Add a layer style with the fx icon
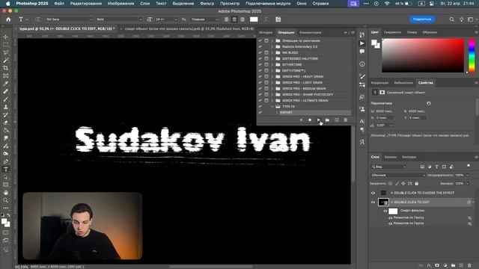Viewport: 479px width, 269px height. pos(429,266)
